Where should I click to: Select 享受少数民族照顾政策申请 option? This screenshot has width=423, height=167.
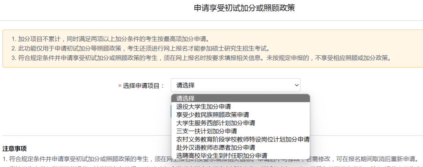pyautogui.click(x=213, y=115)
